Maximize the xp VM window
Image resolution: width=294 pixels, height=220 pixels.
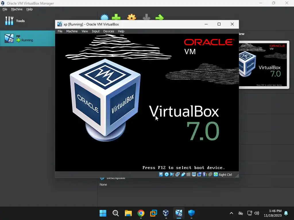point(219,24)
